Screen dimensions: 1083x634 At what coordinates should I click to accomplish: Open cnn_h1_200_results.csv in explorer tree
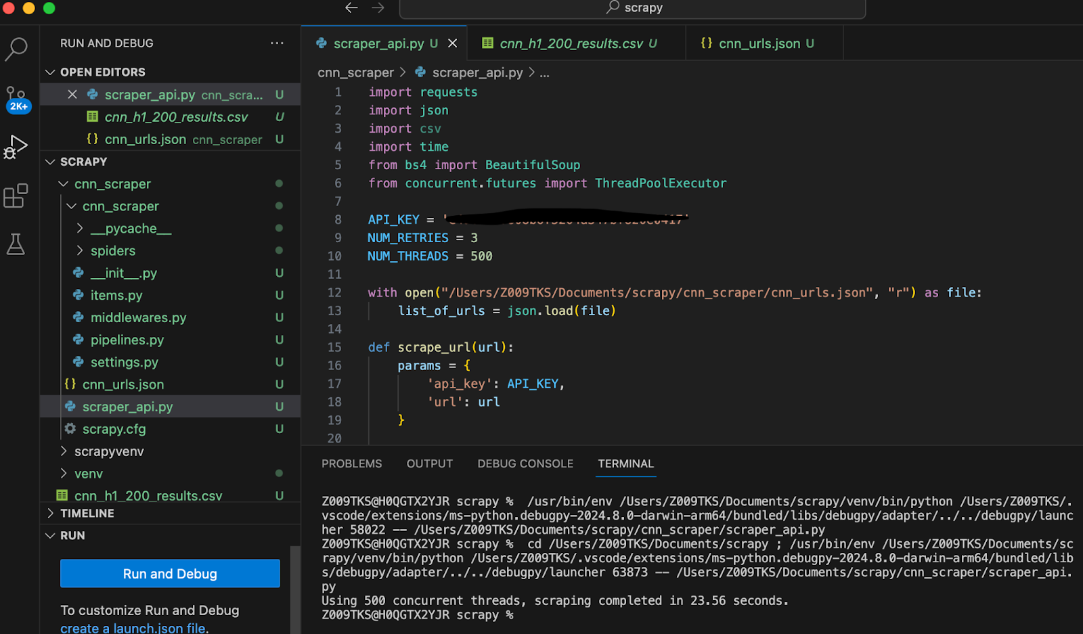pyautogui.click(x=171, y=496)
